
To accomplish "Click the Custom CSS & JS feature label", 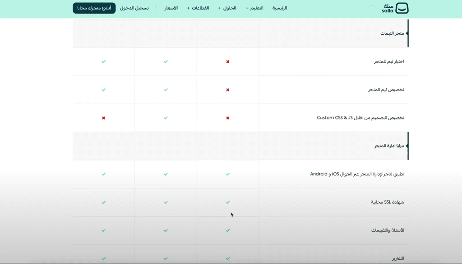I will [x=360, y=118].
